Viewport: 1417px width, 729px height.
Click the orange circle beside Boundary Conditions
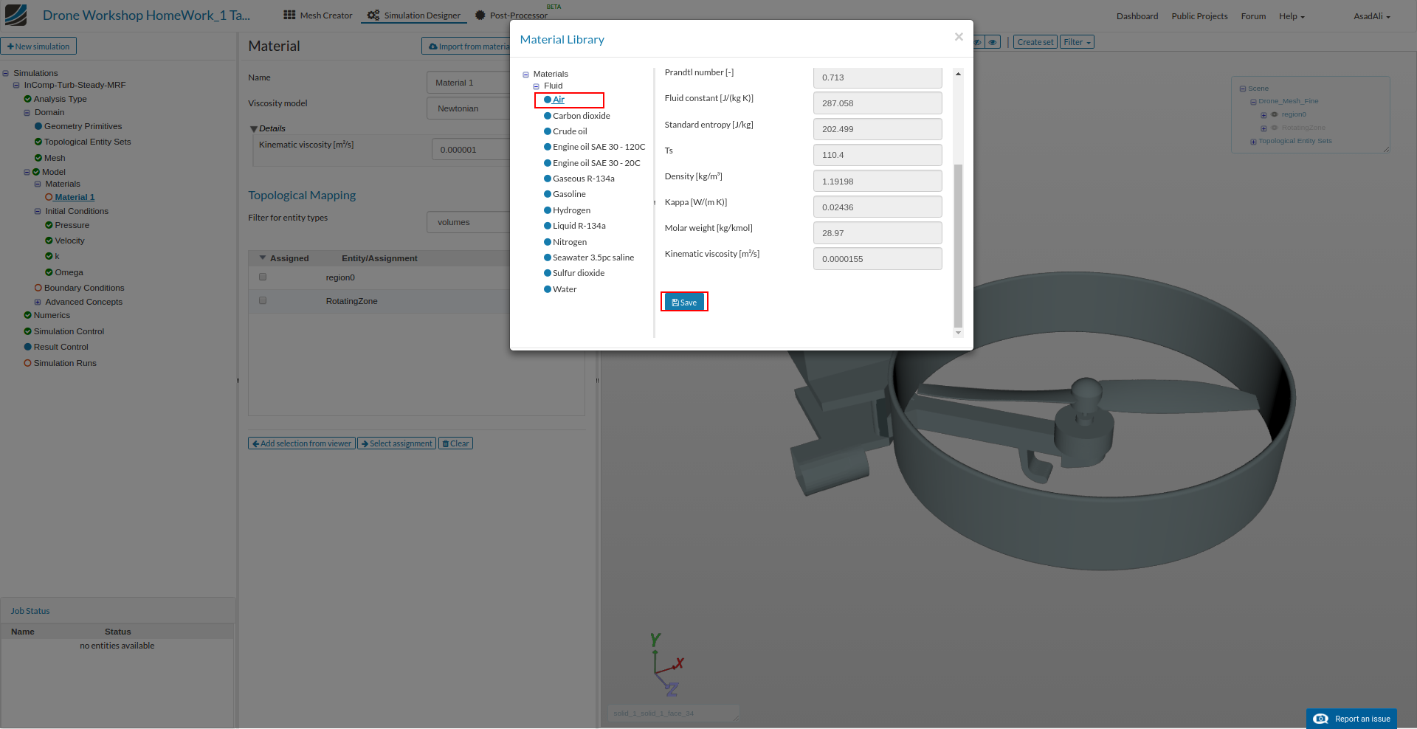[38, 288]
